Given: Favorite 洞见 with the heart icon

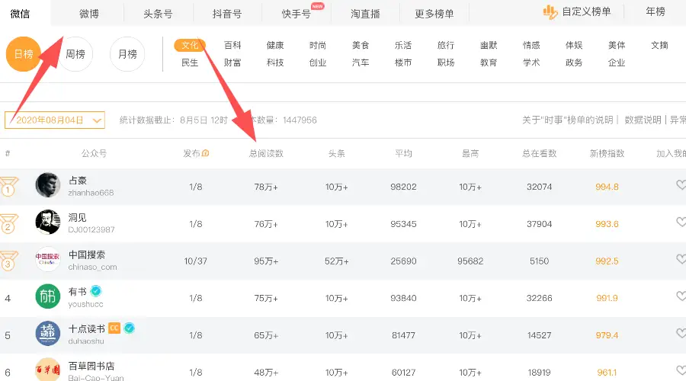Looking at the screenshot, I should coord(681,223).
